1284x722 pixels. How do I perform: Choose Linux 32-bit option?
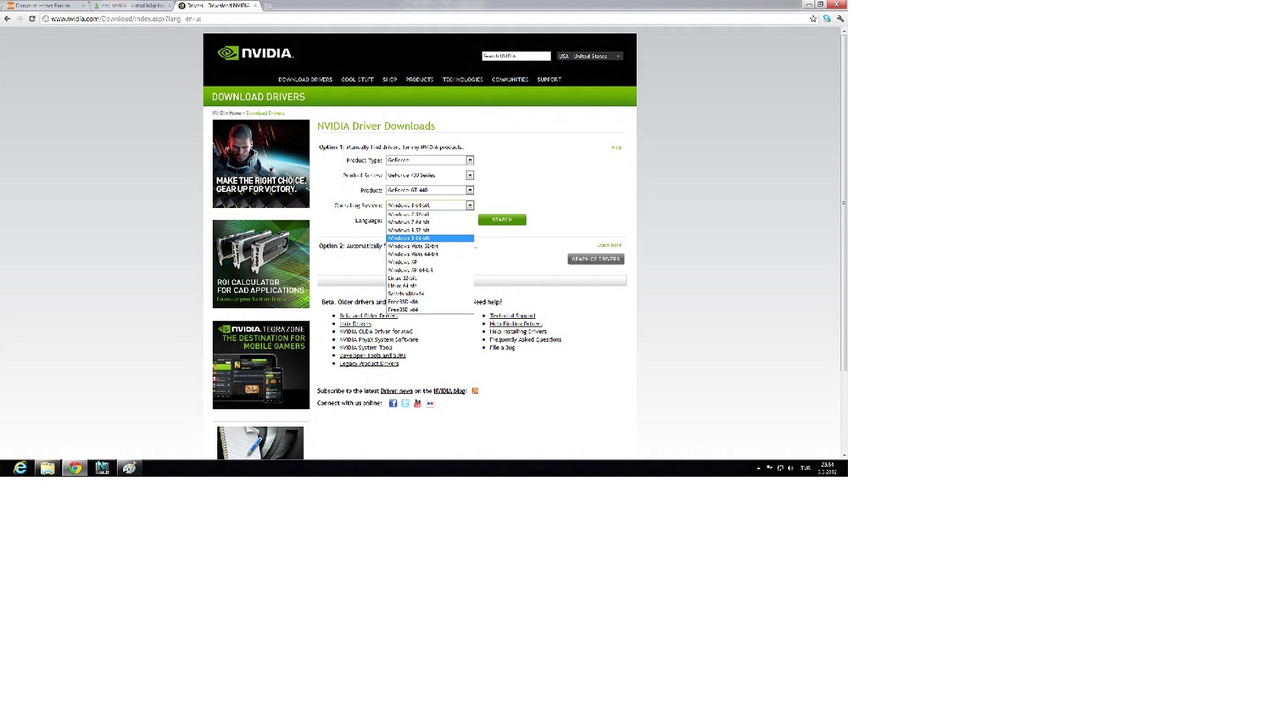(430, 278)
